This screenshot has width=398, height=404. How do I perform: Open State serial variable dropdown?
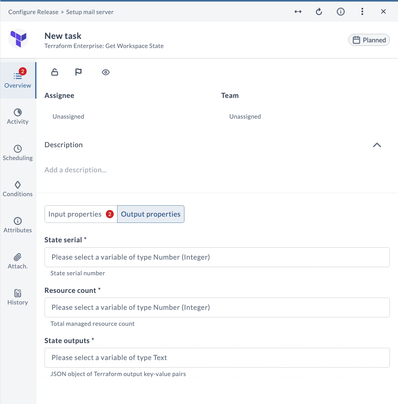217,257
